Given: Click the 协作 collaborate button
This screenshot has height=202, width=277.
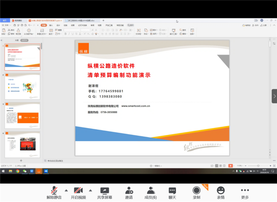Looking at the screenshot, I should tap(255, 25).
